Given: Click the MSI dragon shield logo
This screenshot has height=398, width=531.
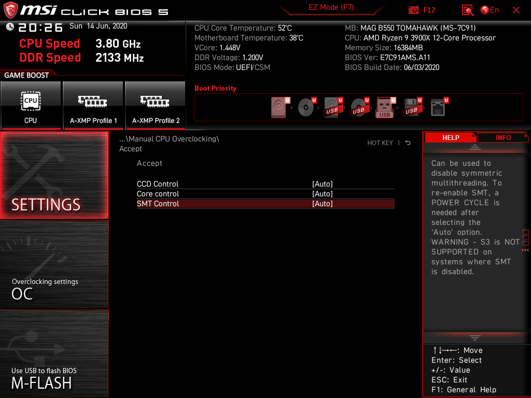Looking at the screenshot, I should tap(10, 10).
